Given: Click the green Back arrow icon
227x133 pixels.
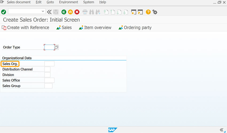Looking at the screenshot, I should 64,12.
